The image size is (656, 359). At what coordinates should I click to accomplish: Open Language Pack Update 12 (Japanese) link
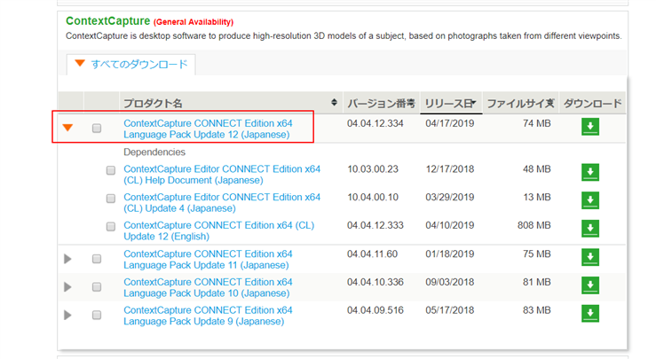208,129
